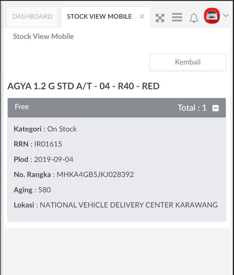
Task: Open the notifications bell
Action: [194, 18]
